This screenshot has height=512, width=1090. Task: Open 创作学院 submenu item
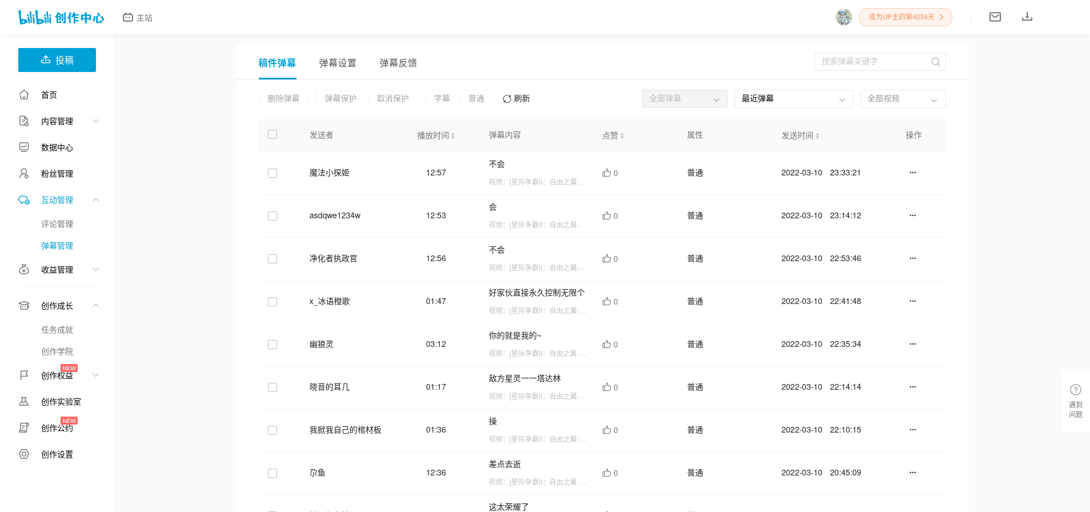[57, 351]
